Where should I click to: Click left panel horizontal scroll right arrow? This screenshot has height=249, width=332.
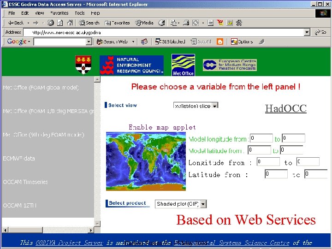[91, 230]
